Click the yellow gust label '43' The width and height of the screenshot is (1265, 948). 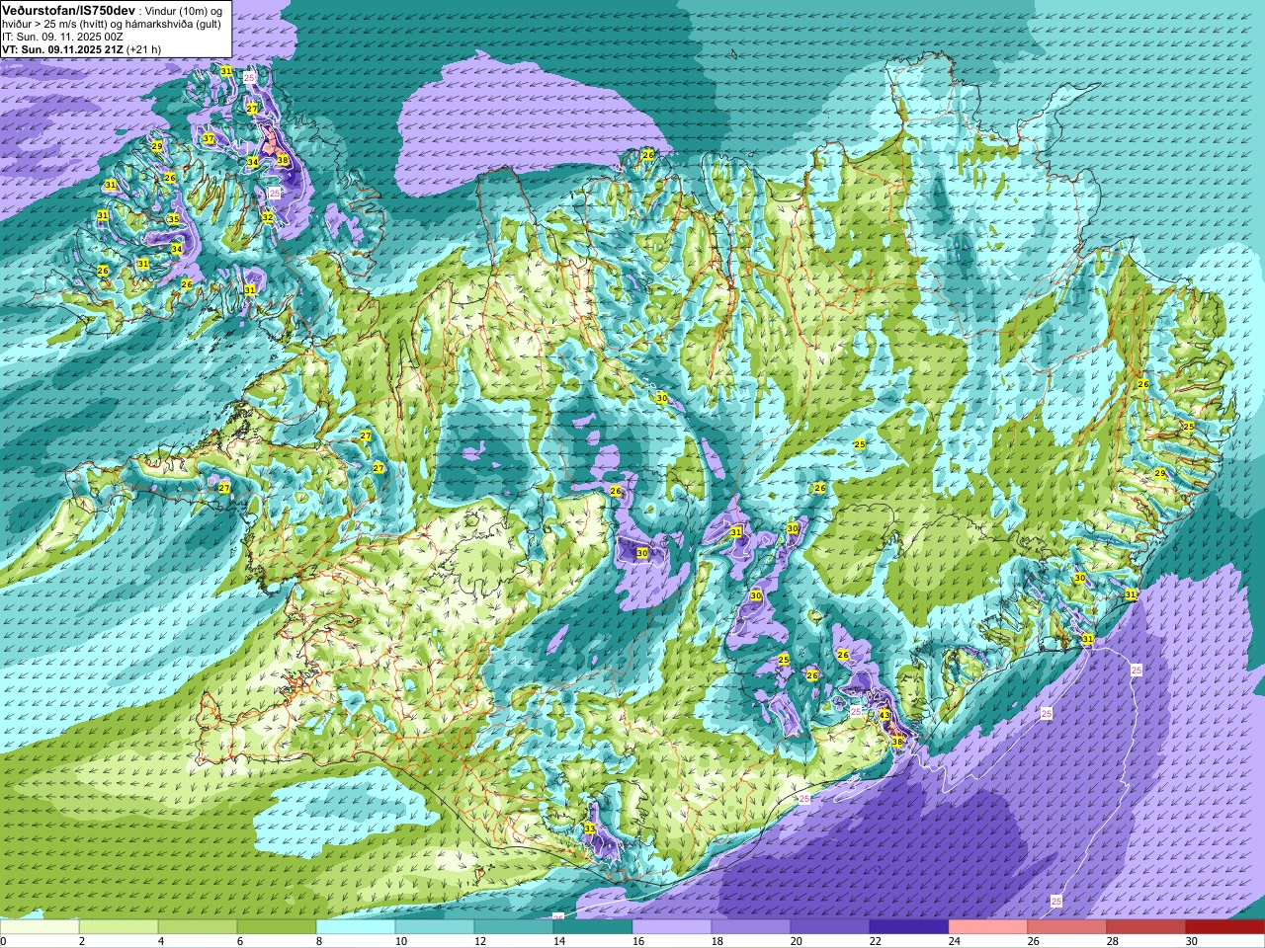pyautogui.click(x=885, y=715)
